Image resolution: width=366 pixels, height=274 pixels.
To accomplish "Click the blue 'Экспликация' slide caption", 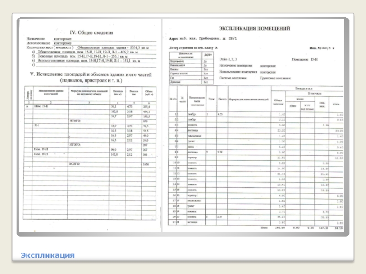I will coord(48,255).
